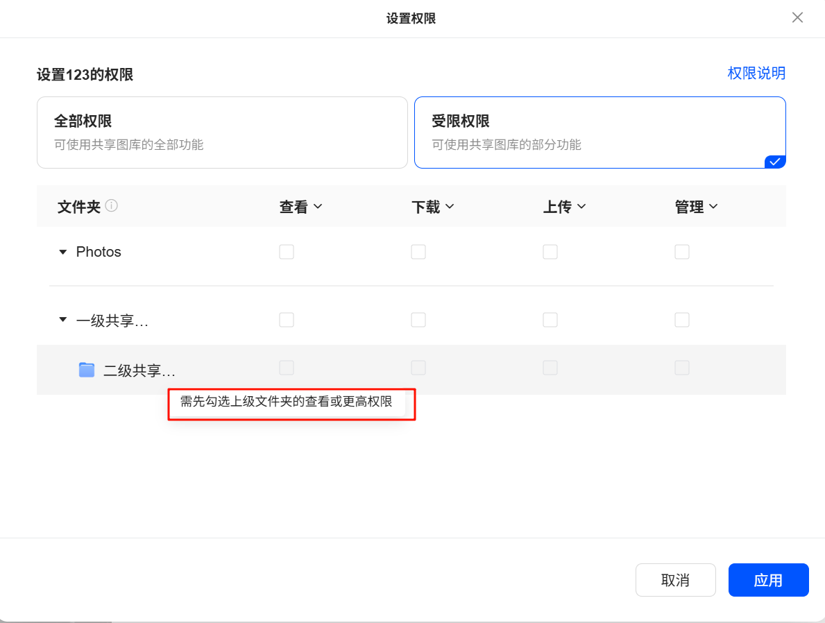
Task: Check the 查看 checkbox for 二级共享
Action: click(x=287, y=368)
